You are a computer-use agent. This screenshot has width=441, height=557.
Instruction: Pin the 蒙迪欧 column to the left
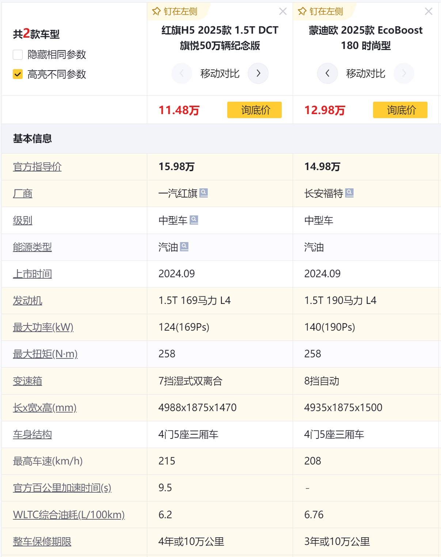[320, 11]
